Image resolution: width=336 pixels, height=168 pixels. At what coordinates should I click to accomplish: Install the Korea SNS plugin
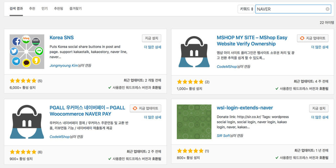pos(152,38)
